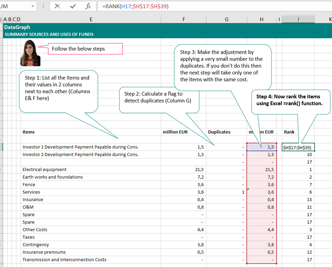Viewport: 332px width, 267px height.
Task: Confirm the formula with checkmark icon
Action: tap(73, 6)
